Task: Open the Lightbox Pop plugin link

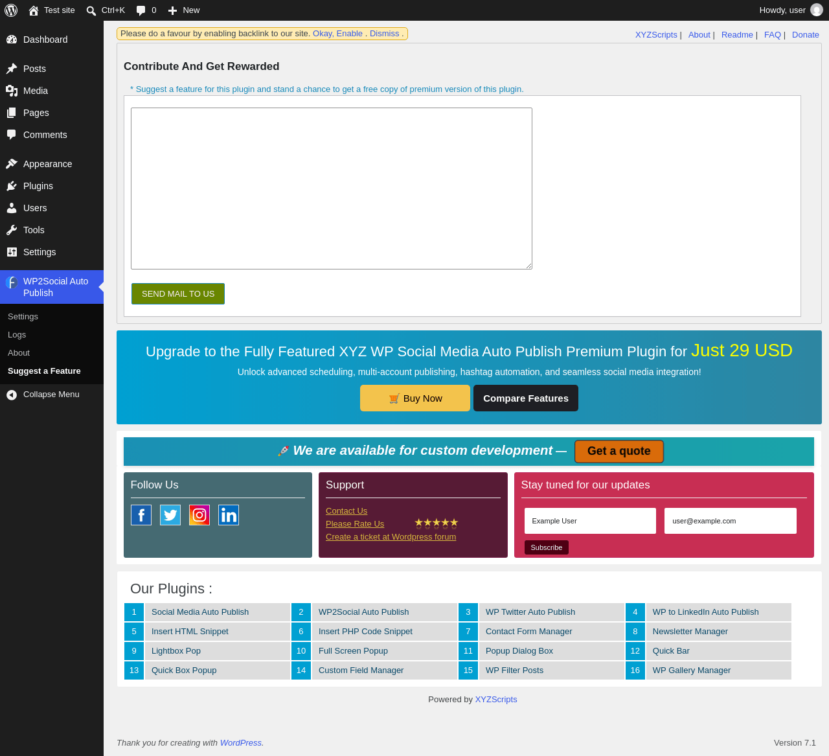Action: (x=176, y=651)
